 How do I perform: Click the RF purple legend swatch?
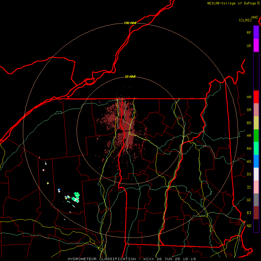point(256,32)
